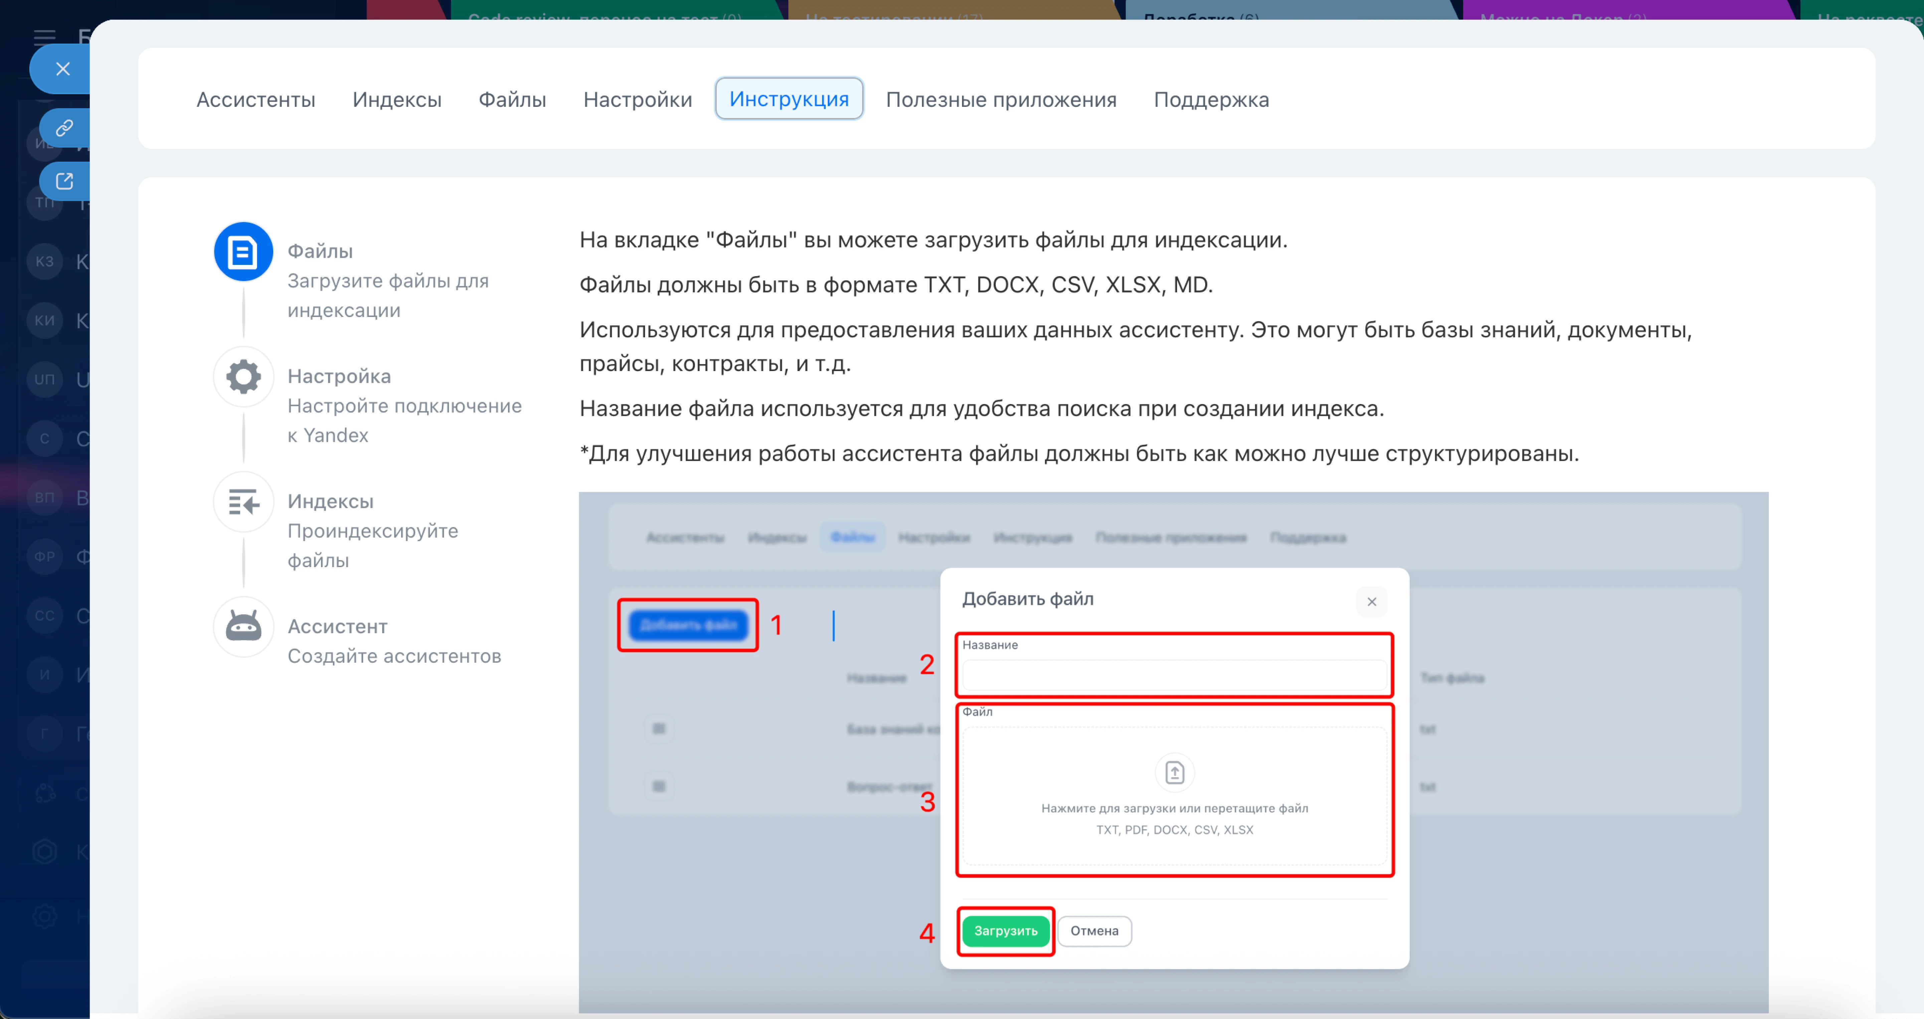Click the Настройка gear step icon
Image resolution: width=1924 pixels, height=1019 pixels.
pos(244,376)
